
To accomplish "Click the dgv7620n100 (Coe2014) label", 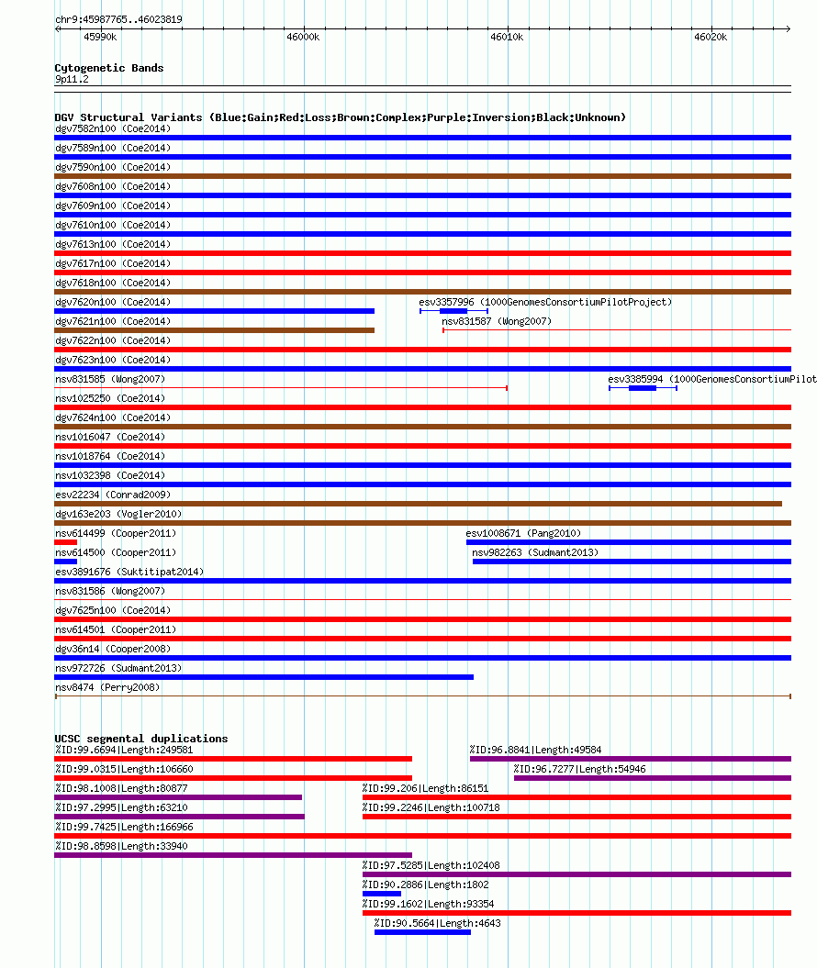I will coord(113,302).
